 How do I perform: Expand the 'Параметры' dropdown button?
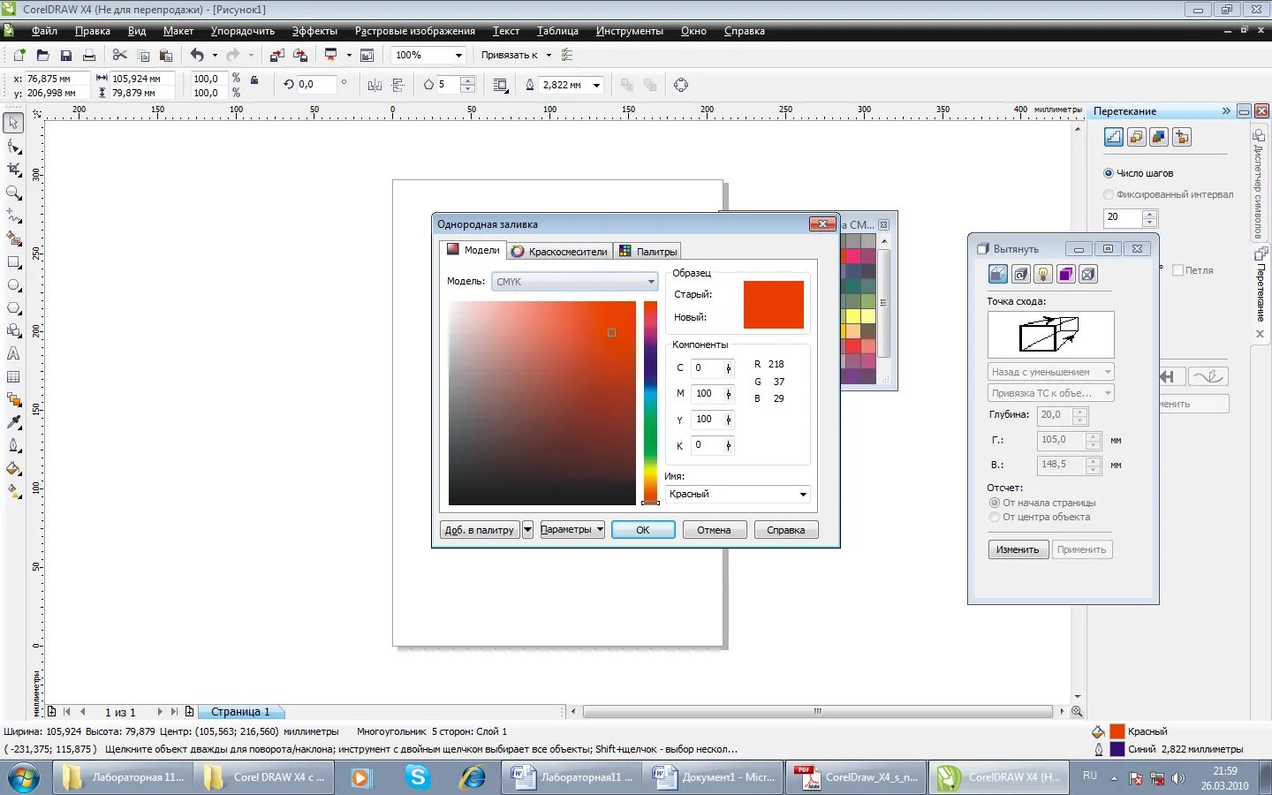pyautogui.click(x=572, y=529)
